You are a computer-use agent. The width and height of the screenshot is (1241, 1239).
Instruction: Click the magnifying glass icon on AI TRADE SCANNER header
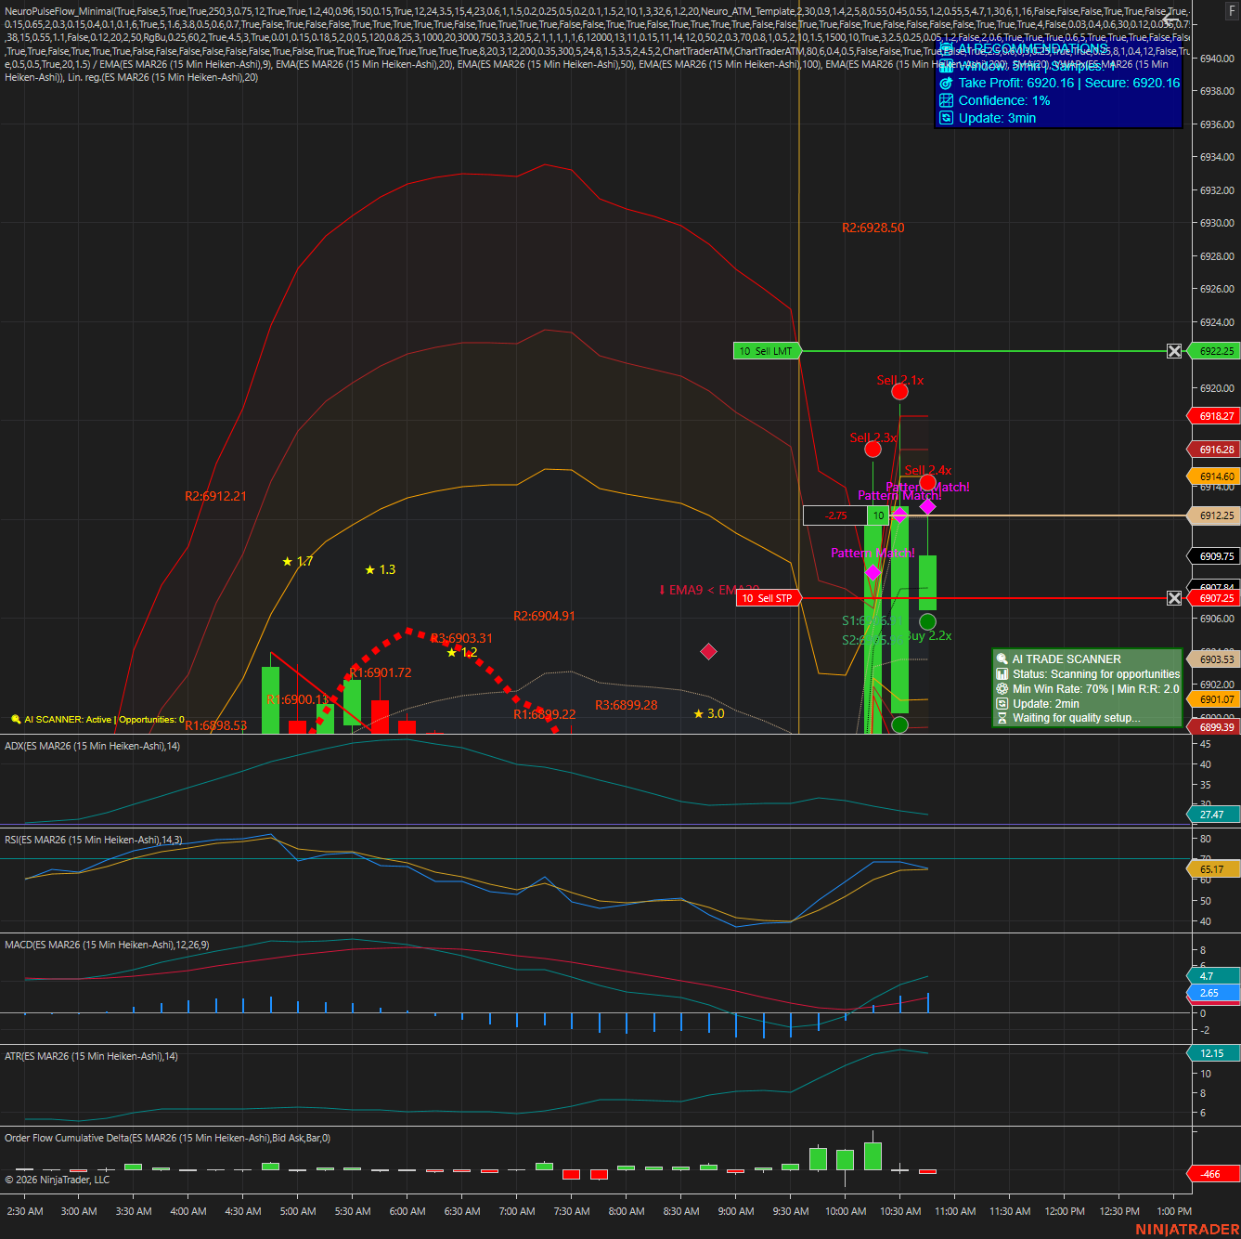click(x=1002, y=659)
